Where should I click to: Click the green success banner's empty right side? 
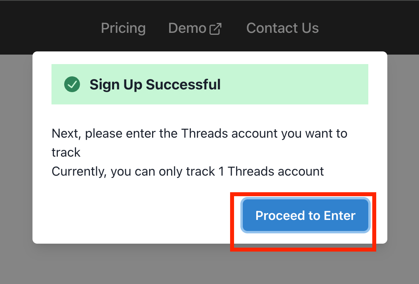(x=294, y=84)
